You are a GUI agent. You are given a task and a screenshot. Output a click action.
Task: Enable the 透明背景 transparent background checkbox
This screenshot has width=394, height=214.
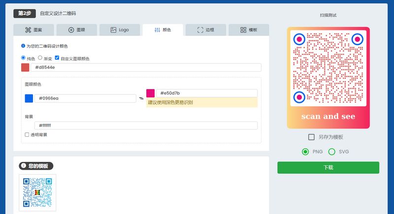click(27, 135)
